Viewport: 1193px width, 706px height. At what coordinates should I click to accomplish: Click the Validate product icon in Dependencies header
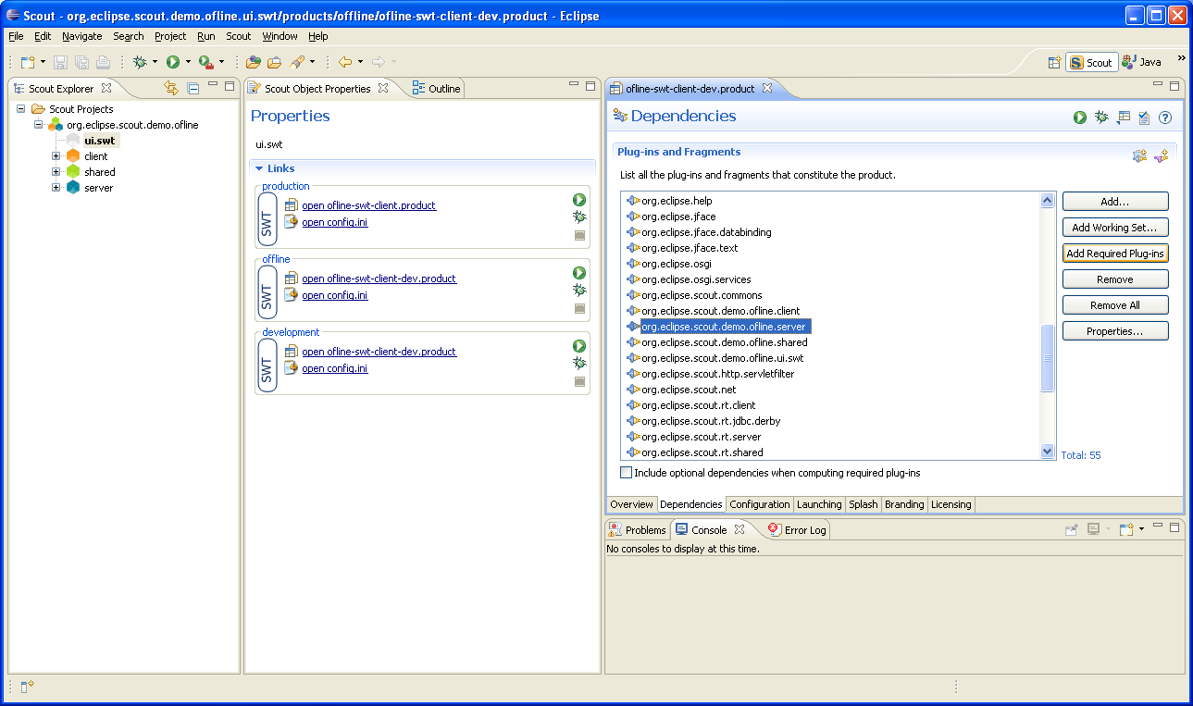point(1144,118)
